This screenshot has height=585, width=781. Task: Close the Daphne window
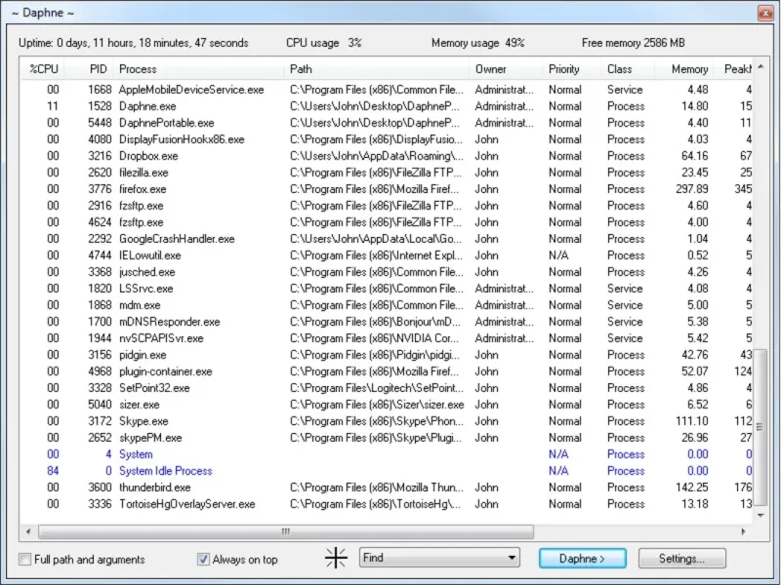(765, 13)
